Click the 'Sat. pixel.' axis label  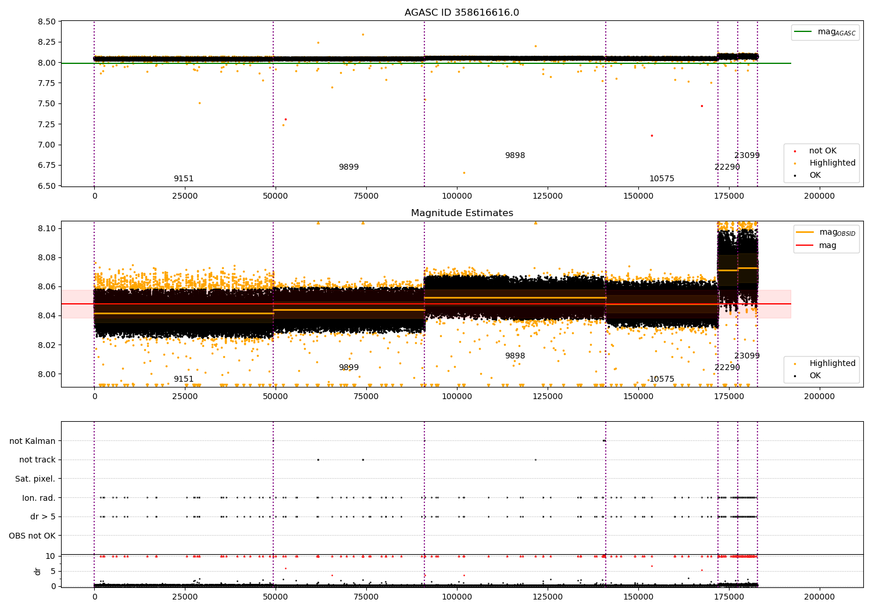point(35,479)
